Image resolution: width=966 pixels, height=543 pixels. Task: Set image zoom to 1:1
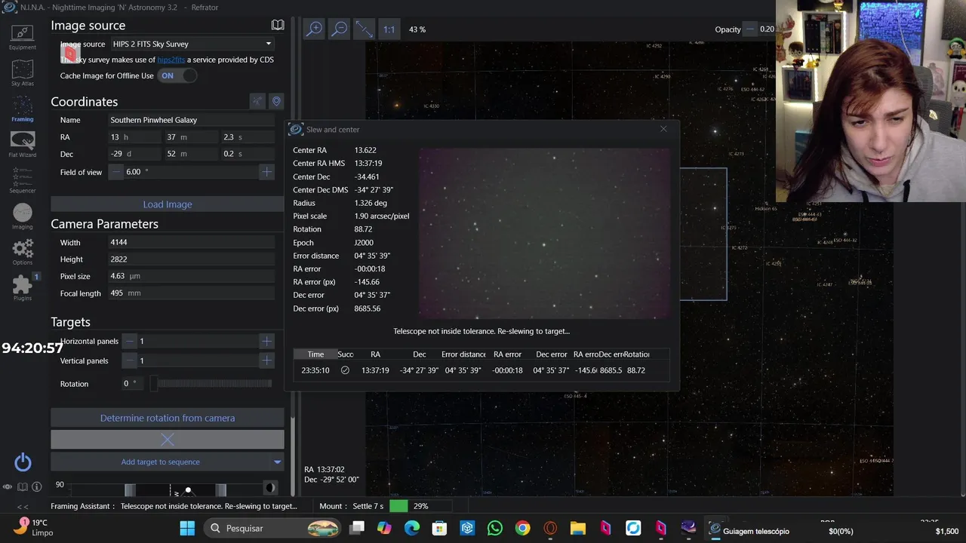pos(389,29)
